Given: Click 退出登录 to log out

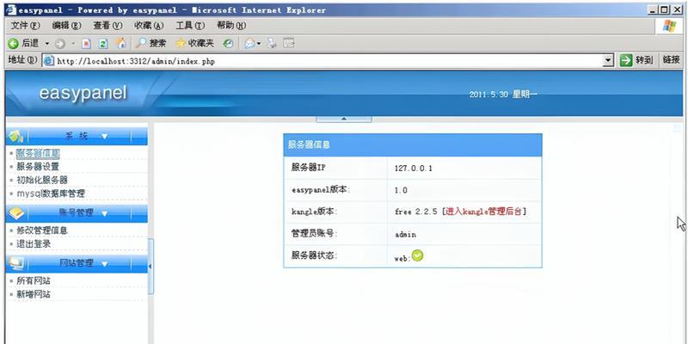Looking at the screenshot, I should pyautogui.click(x=34, y=243).
